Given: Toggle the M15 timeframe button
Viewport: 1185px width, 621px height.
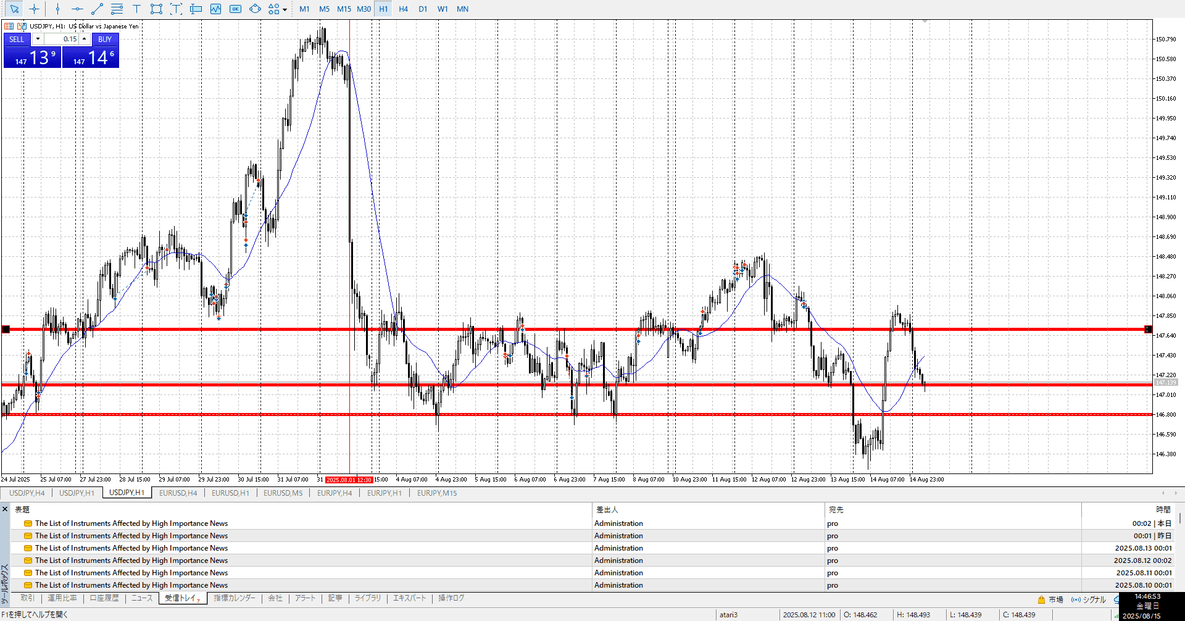Looking at the screenshot, I should 344,9.
